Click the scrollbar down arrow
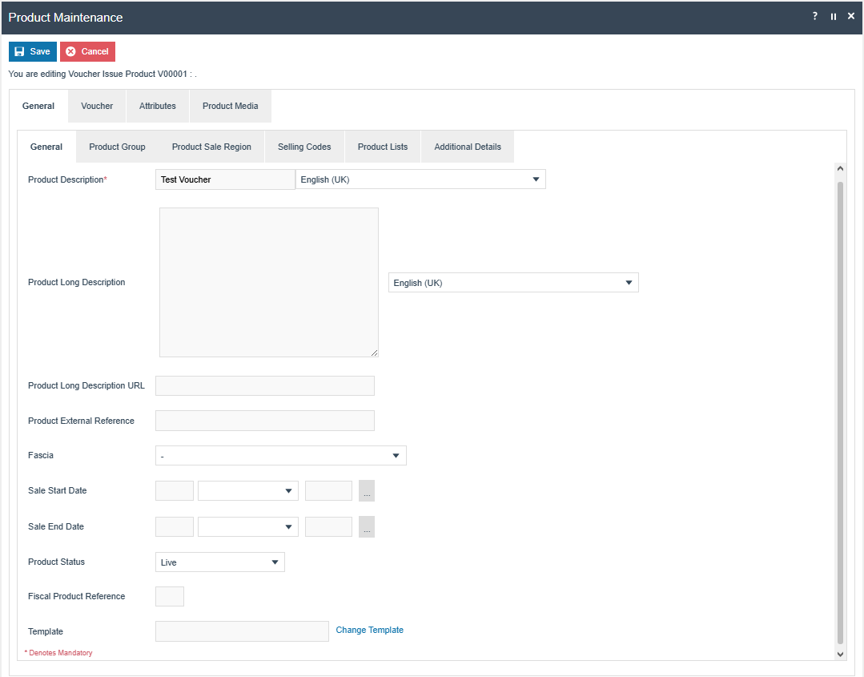Screen dimensions: 864x677 point(840,655)
